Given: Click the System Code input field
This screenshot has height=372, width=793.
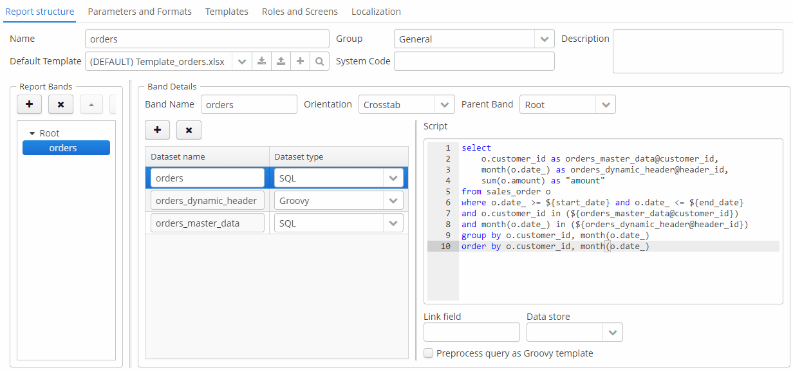Looking at the screenshot, I should pos(474,61).
